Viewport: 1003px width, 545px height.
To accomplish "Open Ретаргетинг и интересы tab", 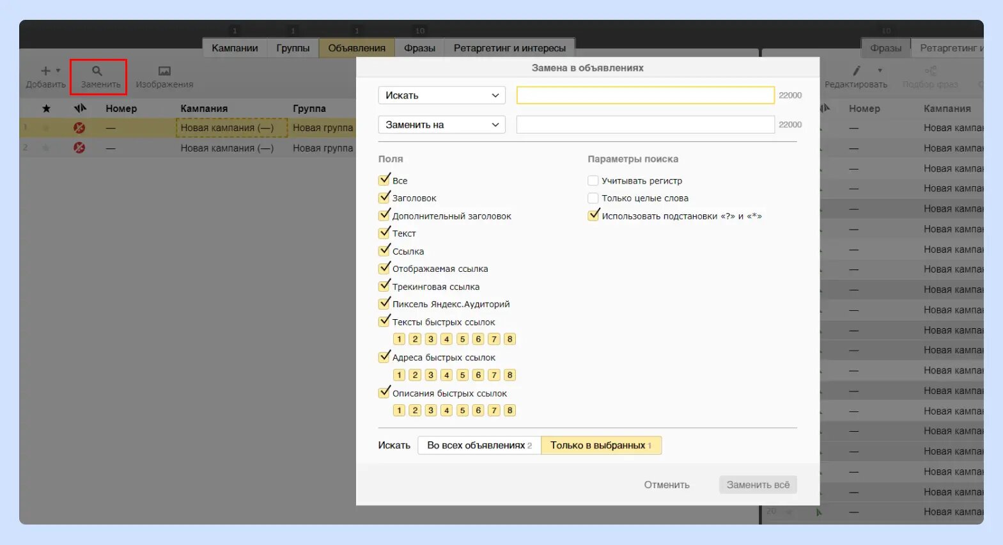I will coord(509,48).
